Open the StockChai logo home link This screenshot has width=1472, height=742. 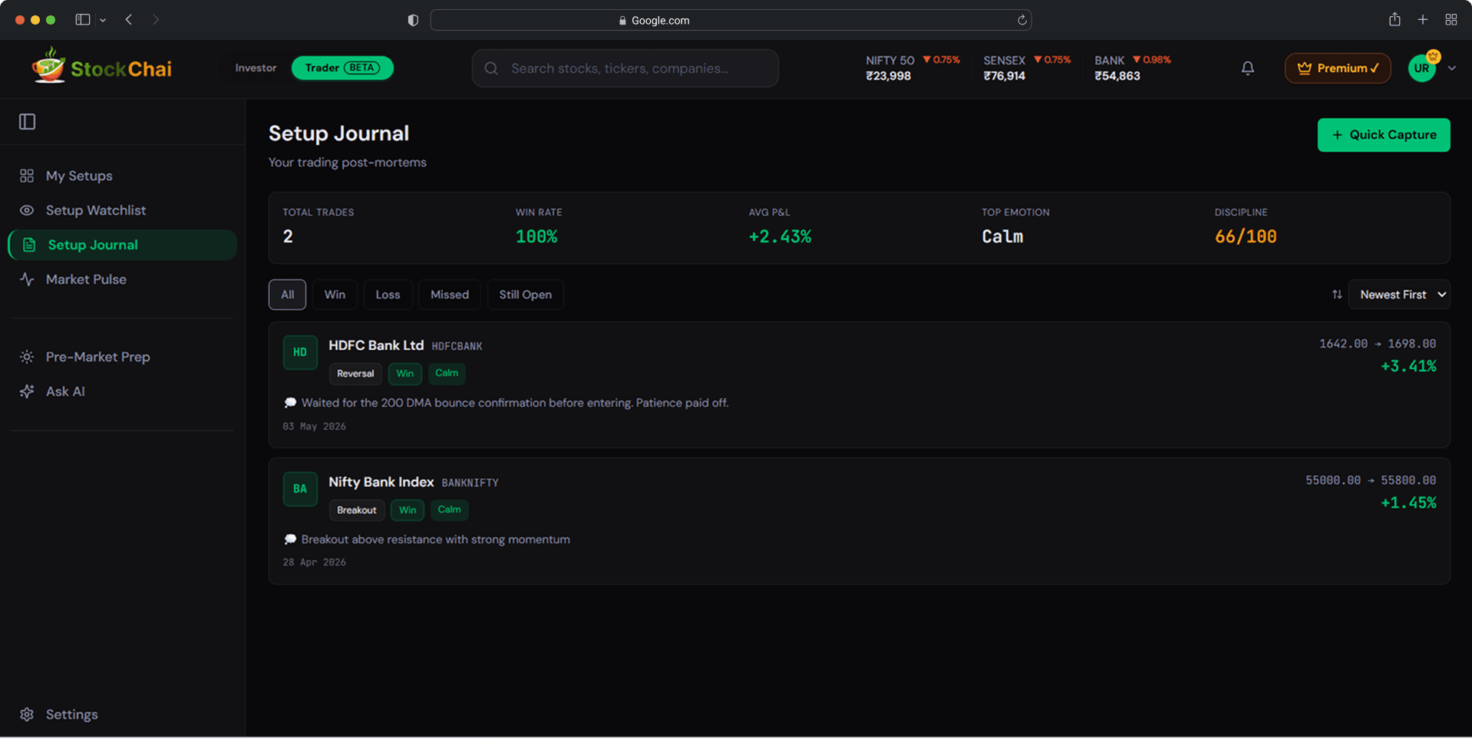tap(101, 68)
